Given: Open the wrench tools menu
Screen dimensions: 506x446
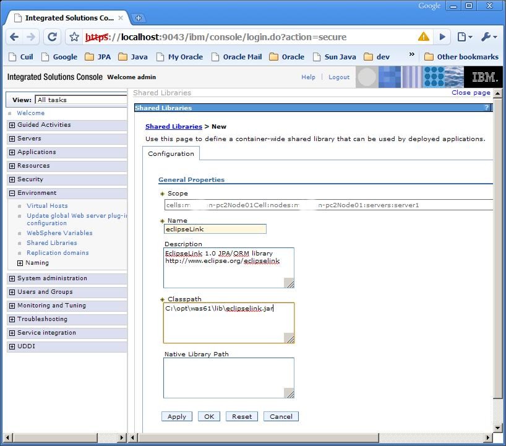Looking at the screenshot, I should (x=489, y=37).
